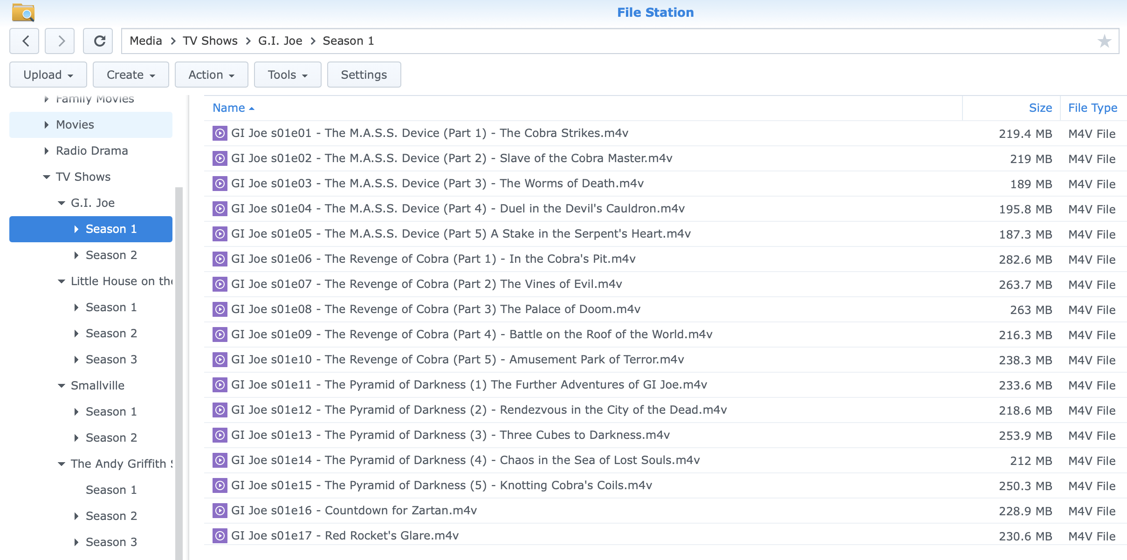1127x560 pixels.
Task: Expand the Movies folder arrow
Action: tap(46, 125)
